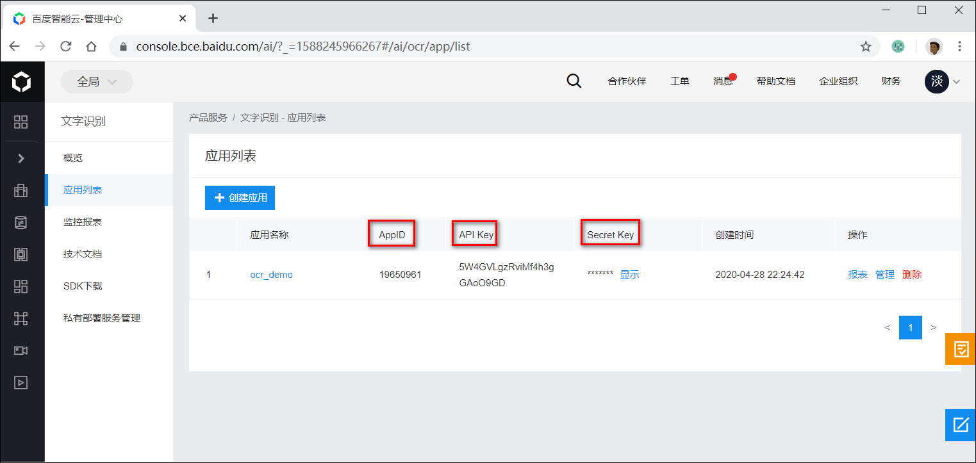The height and width of the screenshot is (463, 976).
Task: Select 私有部署服务管理 in the sidebar
Action: tap(109, 318)
